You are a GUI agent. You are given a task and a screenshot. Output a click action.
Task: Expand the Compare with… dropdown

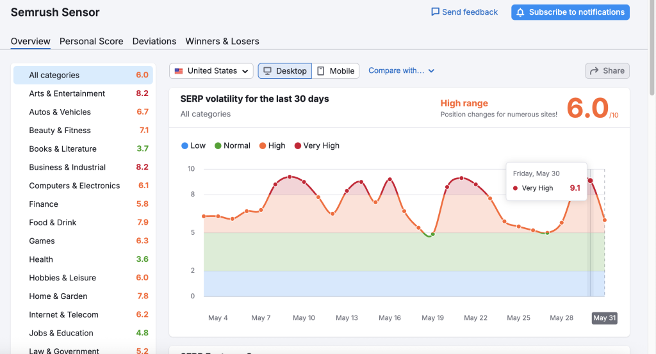401,71
